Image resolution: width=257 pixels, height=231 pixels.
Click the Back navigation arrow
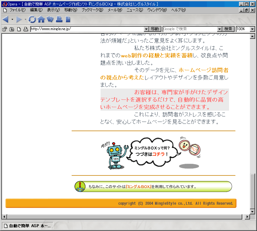5,19
